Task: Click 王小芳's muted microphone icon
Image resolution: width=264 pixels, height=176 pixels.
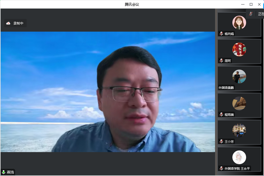Action: coord(221,141)
